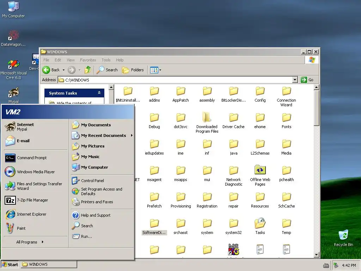Select the Connection Wizard folder

[x=286, y=96]
